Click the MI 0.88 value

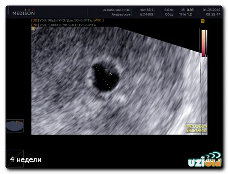[x=187, y=10]
